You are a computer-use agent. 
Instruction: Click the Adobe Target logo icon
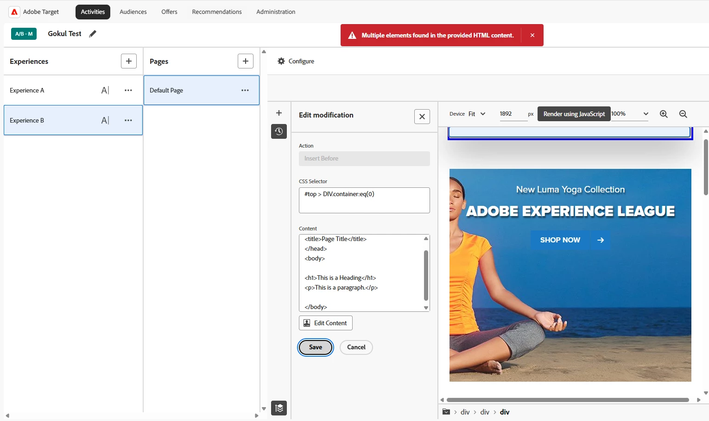tap(14, 12)
